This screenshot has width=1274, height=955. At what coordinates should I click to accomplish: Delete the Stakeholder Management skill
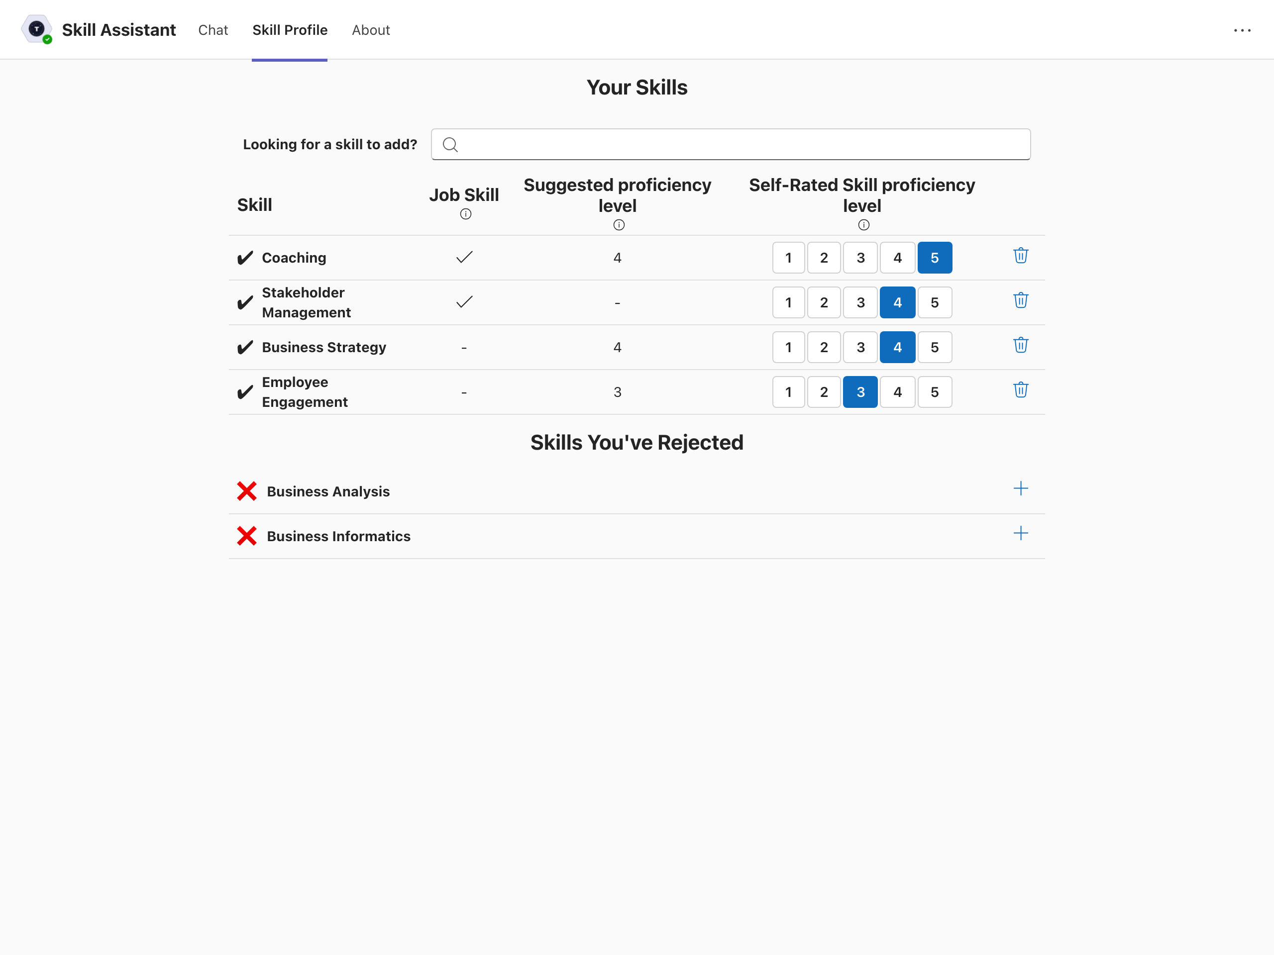(x=1021, y=300)
